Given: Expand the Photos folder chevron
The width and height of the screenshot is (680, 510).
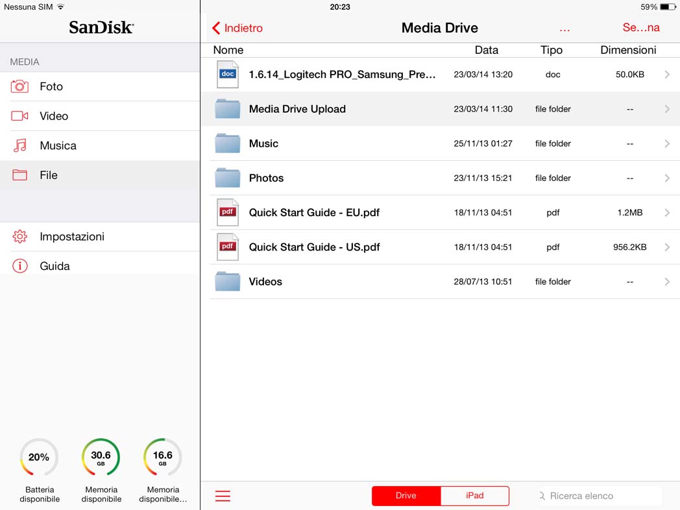Looking at the screenshot, I should (x=667, y=178).
